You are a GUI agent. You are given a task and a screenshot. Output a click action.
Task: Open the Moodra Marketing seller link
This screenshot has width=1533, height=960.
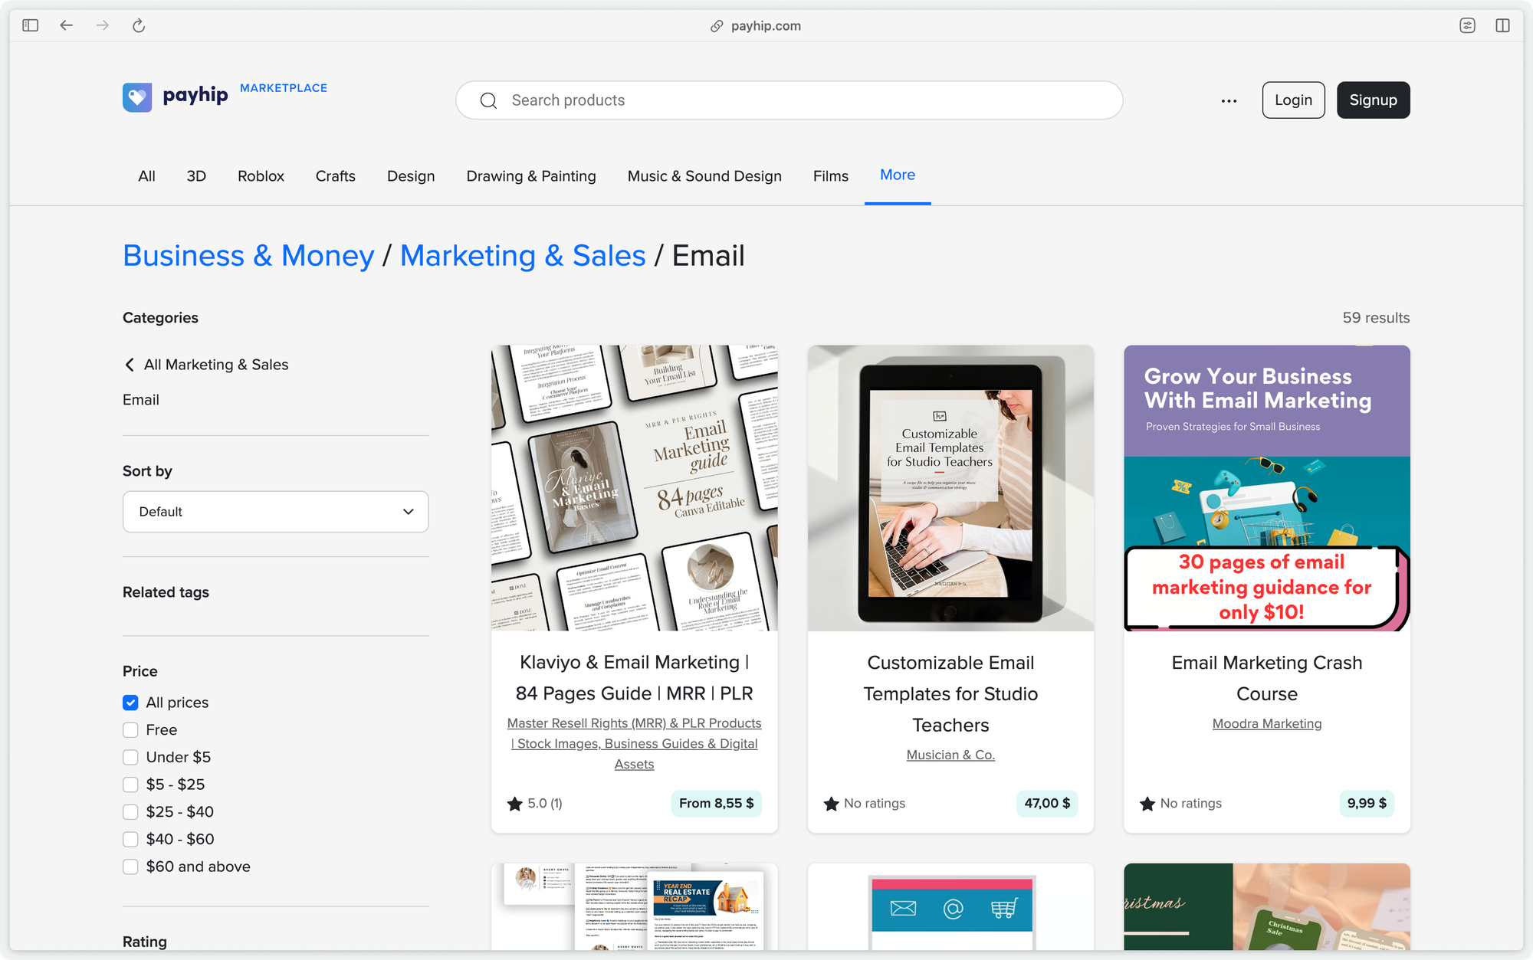1267,723
